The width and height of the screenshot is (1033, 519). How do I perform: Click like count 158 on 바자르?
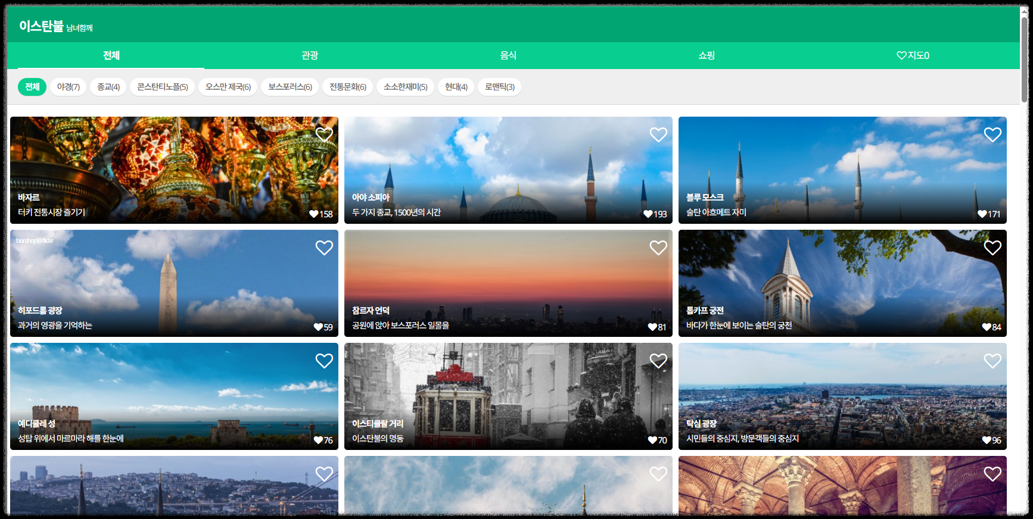(x=321, y=214)
